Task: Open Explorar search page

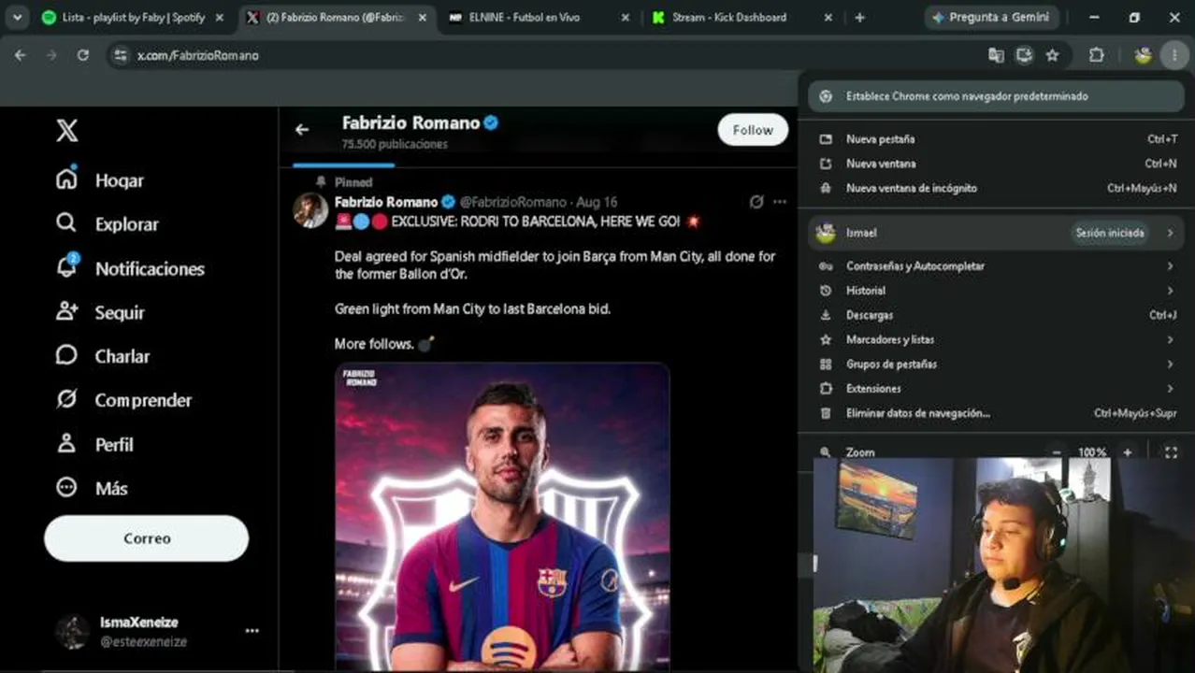Action: click(107, 224)
